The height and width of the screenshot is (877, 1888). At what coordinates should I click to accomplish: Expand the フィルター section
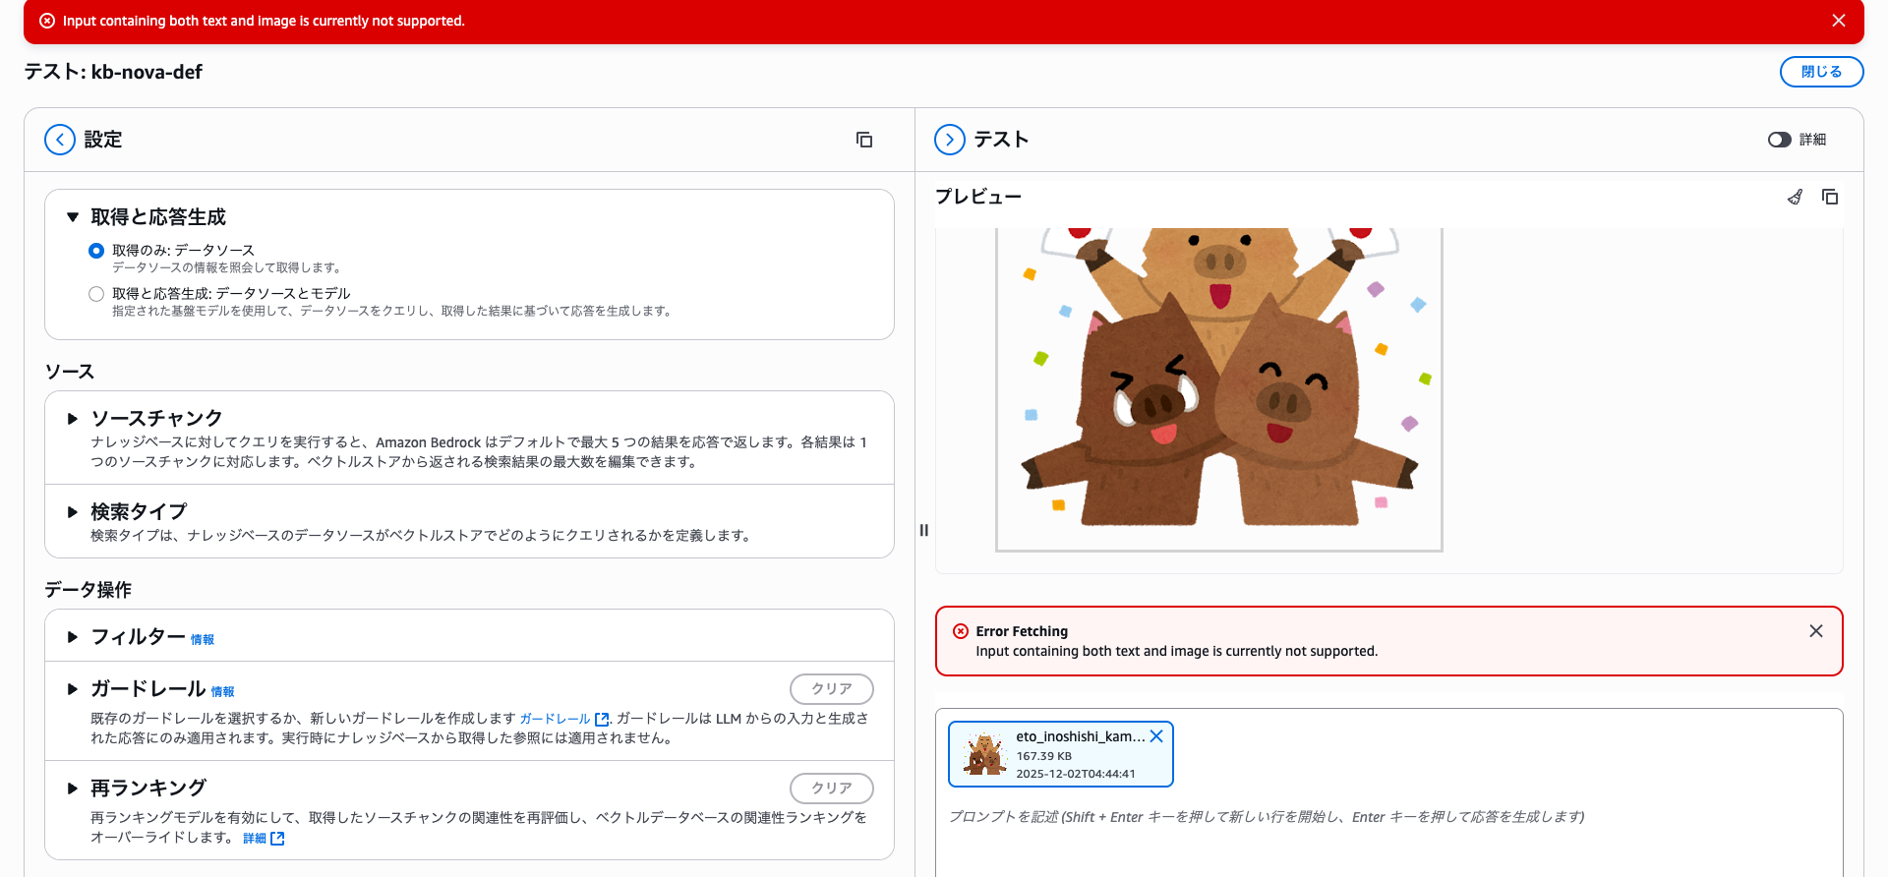tap(73, 637)
